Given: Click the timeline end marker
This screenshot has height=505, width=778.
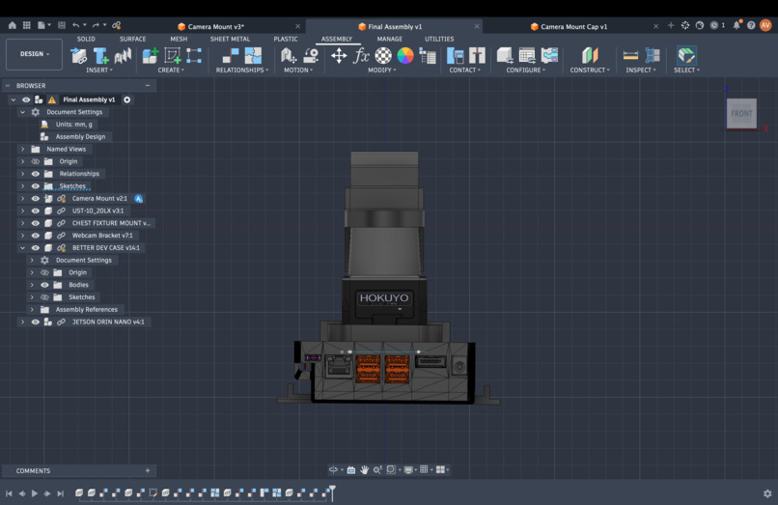Looking at the screenshot, I should pos(332,492).
